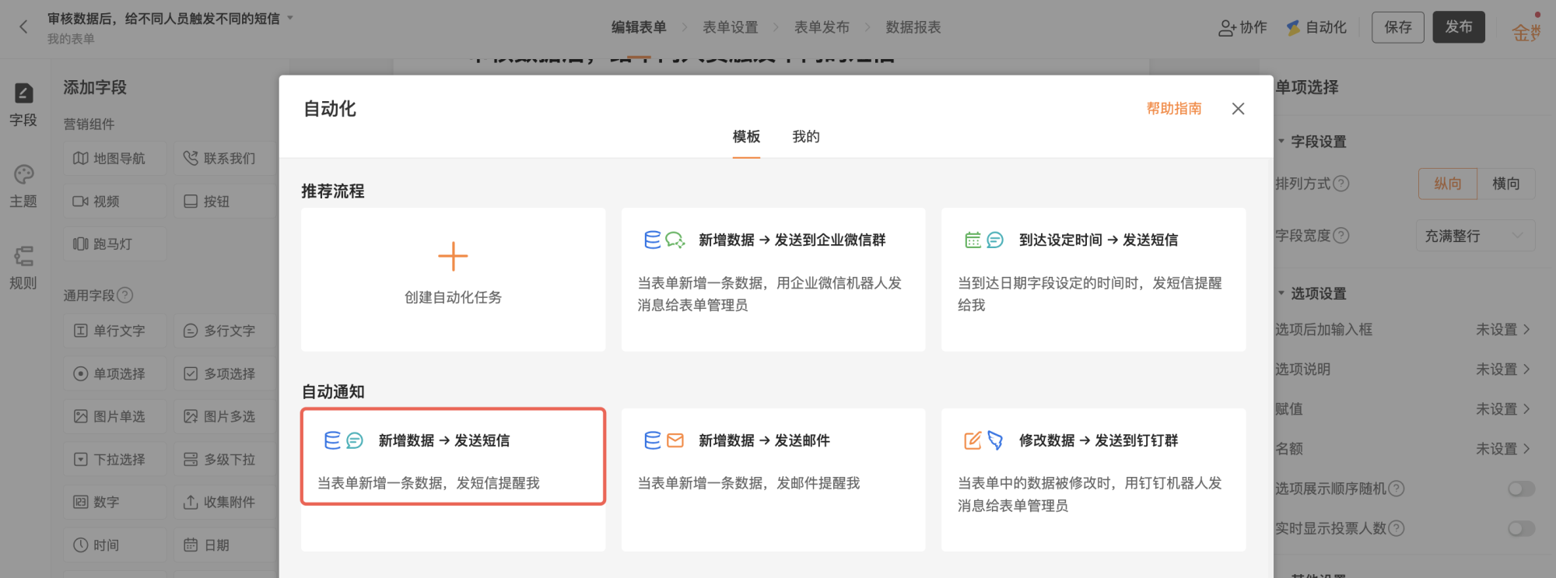Switch to 我的 tab in dialog

(806, 137)
